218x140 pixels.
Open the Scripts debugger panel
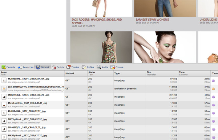pos(58,67)
